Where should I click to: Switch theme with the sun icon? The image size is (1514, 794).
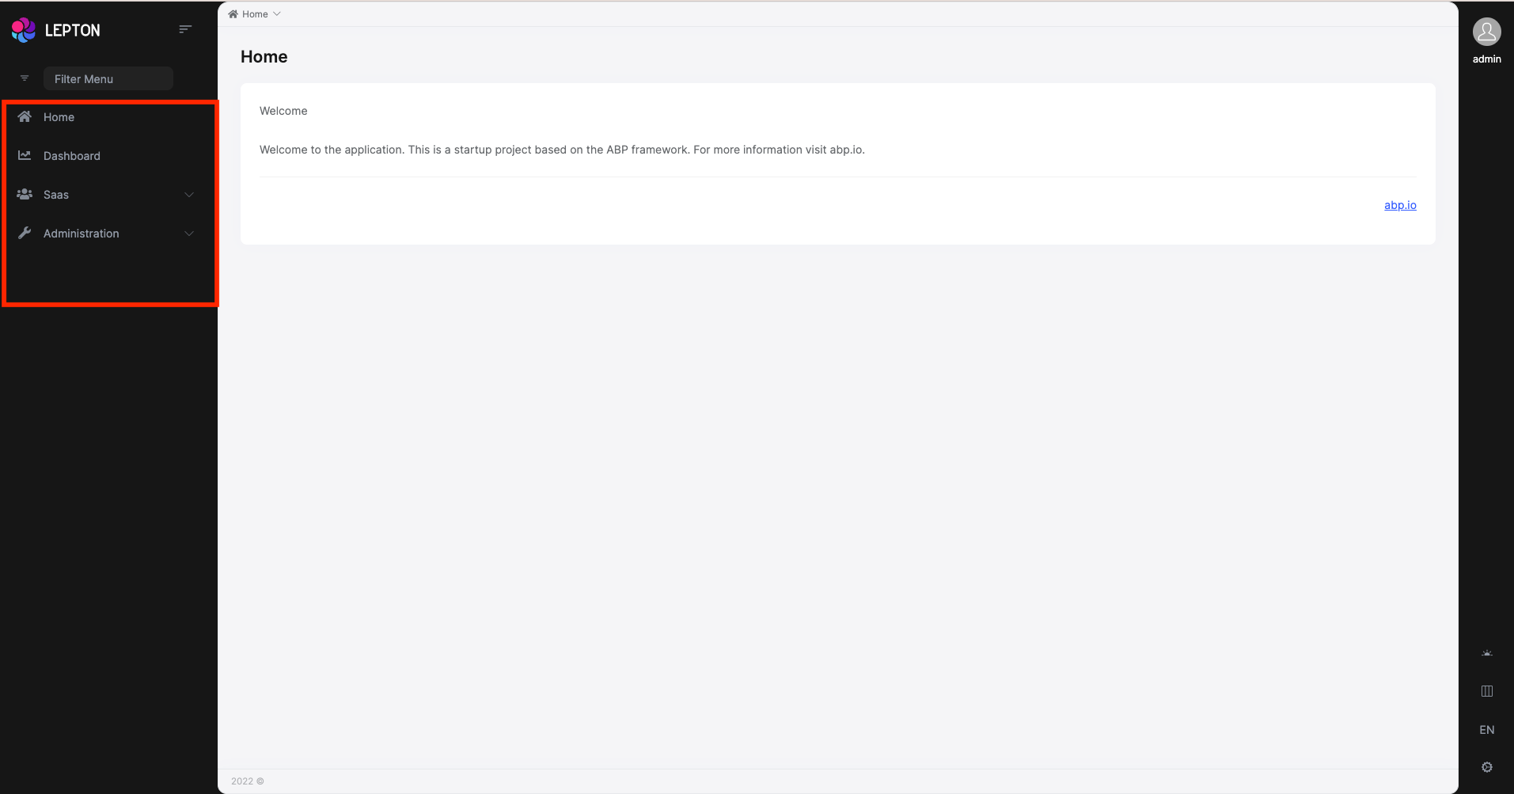(1487, 653)
